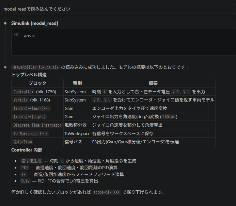Click 'ジャイロ角速度を積分して角度算出' description
The height and width of the screenshot is (206, 236).
pos(127,125)
